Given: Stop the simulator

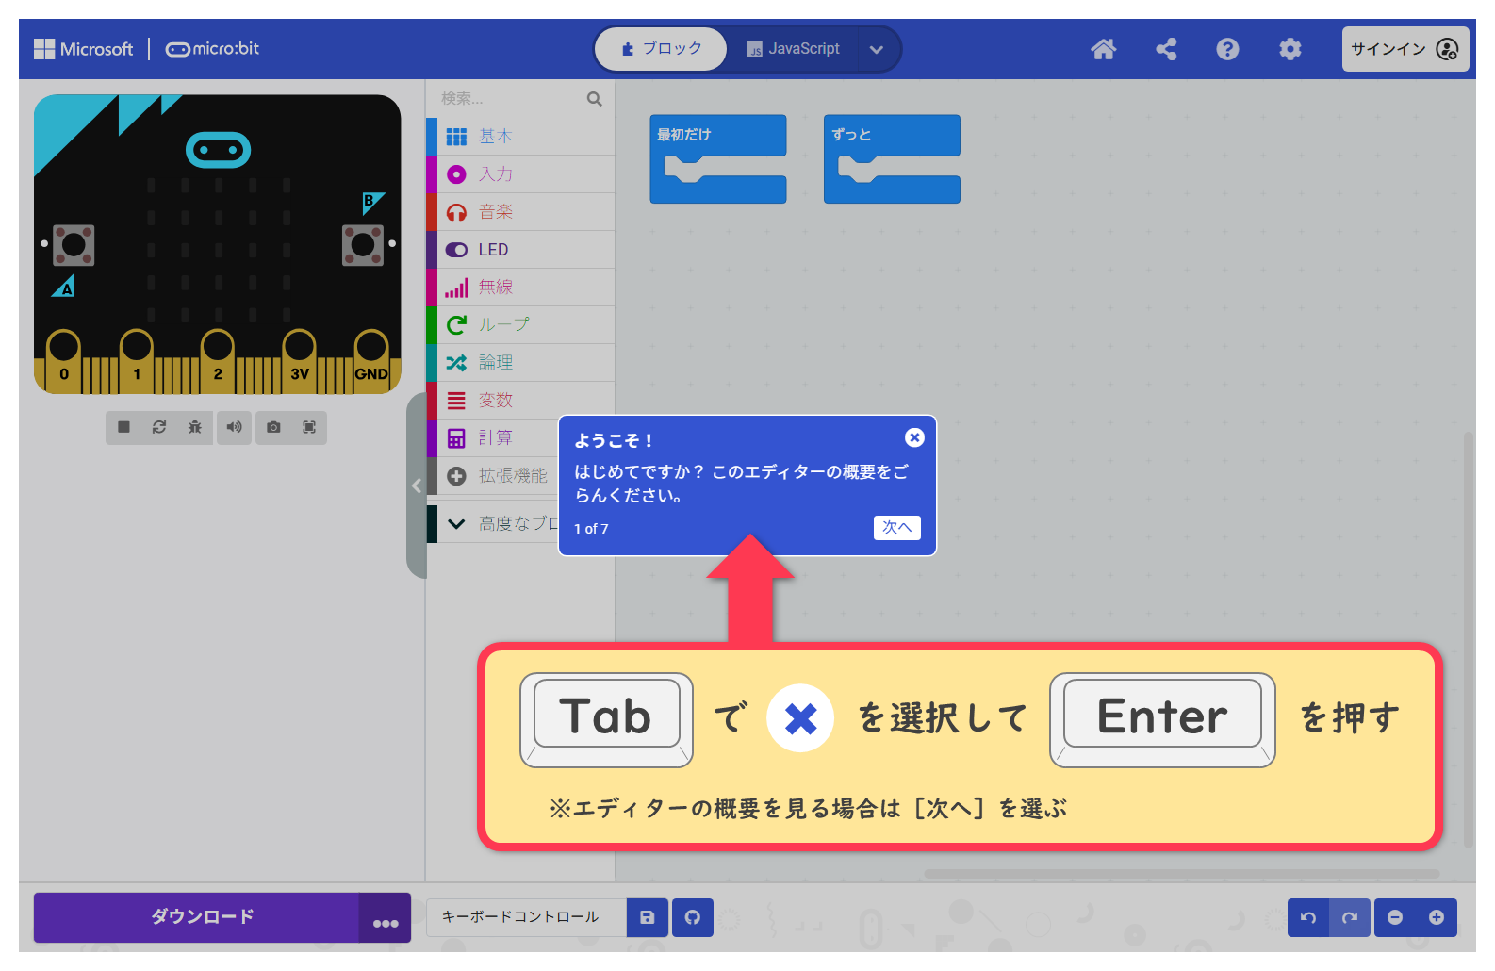Looking at the screenshot, I should tap(123, 427).
